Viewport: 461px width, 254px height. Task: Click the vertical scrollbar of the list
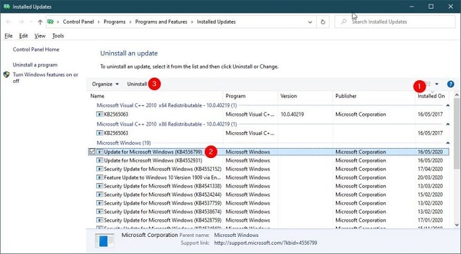[456, 134]
